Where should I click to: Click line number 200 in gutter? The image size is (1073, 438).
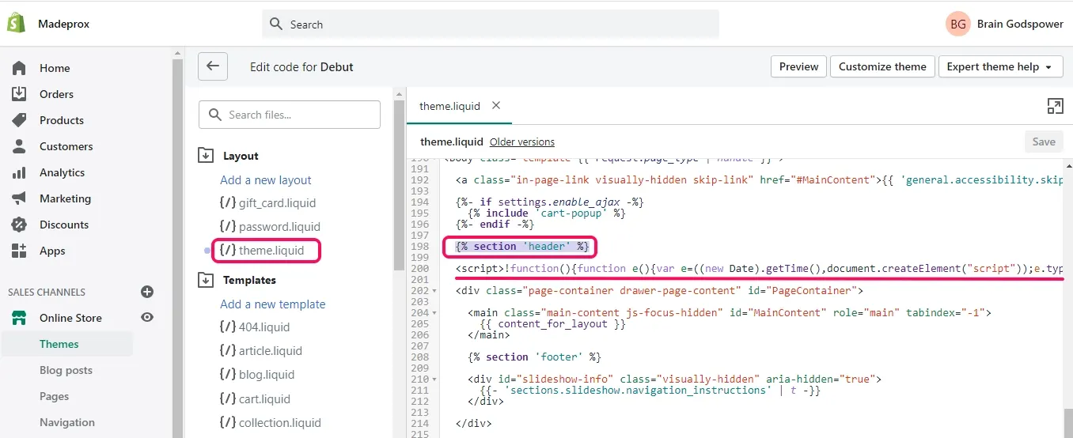(x=419, y=269)
